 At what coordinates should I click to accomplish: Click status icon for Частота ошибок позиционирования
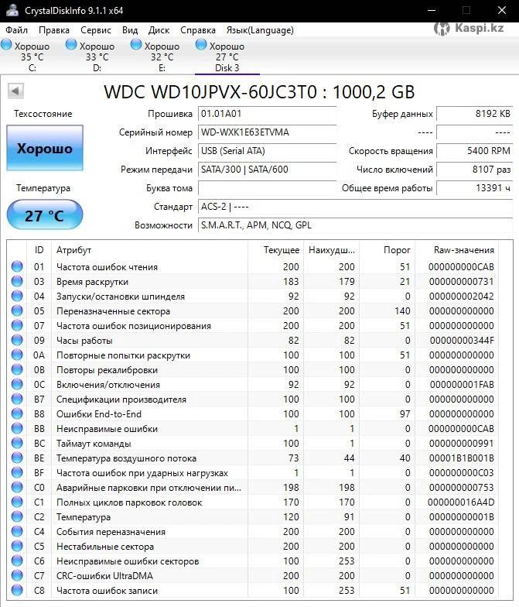(17, 325)
